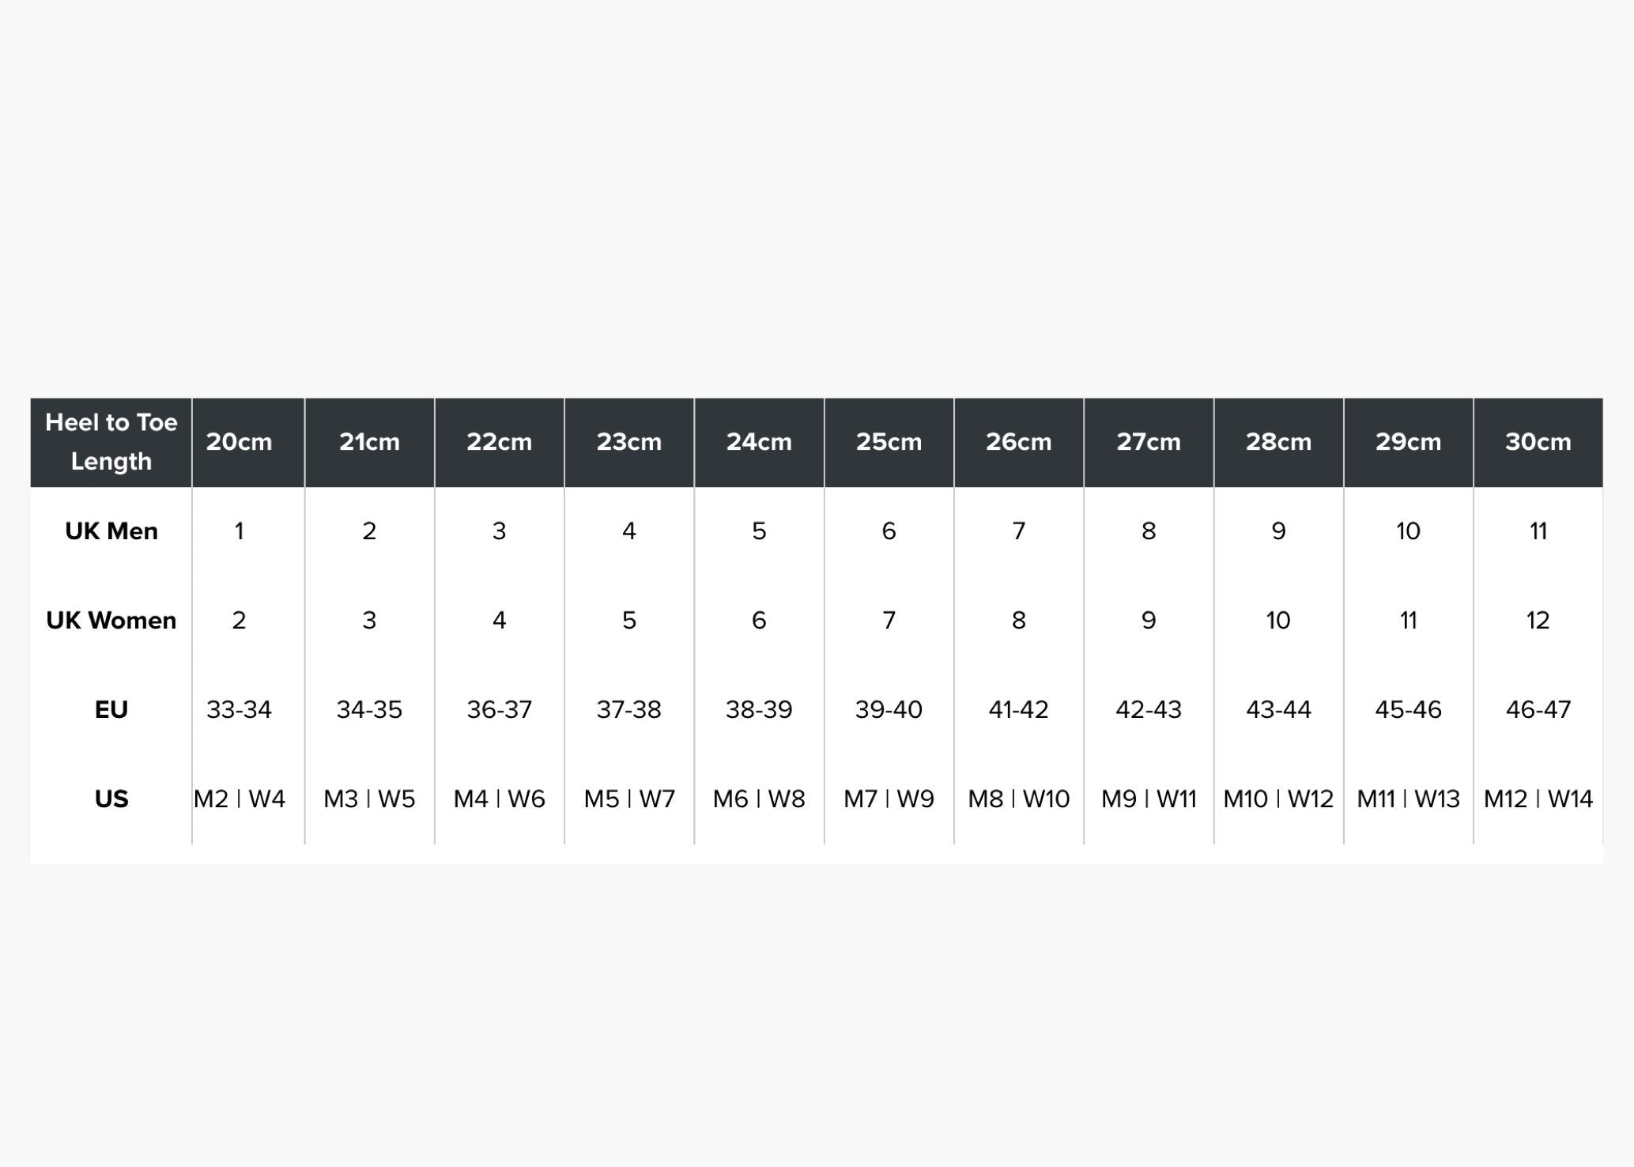Select the US 'M12 | W14' cell
This screenshot has width=1634, height=1167.
click(1538, 799)
